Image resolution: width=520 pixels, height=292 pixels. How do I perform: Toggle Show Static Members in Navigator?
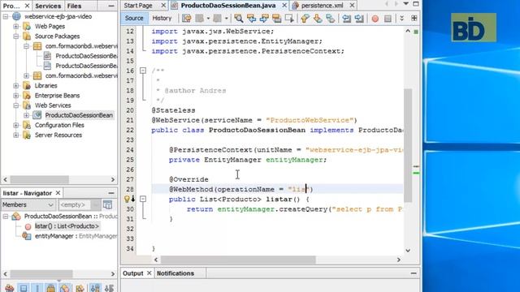pos(37,288)
